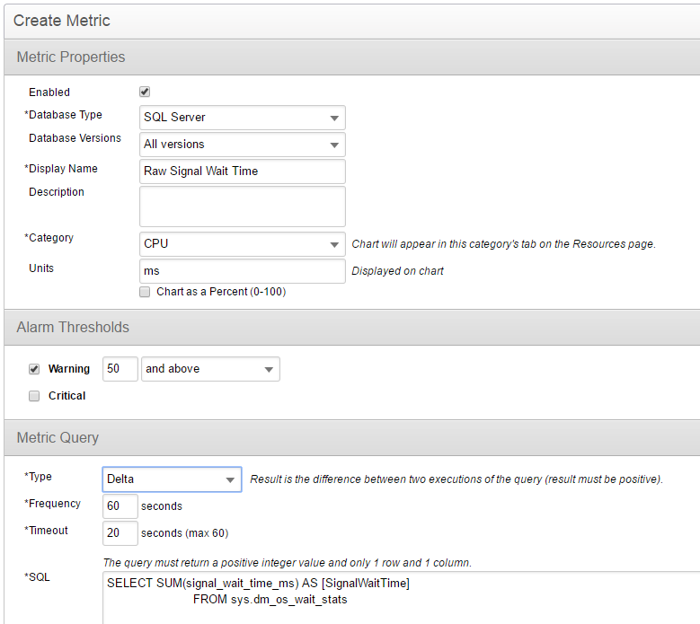700x624 pixels.
Task: Expand the Category dropdown showing CPU
Action: 242,244
